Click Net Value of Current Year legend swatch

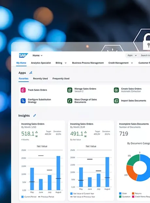click(x=71, y=194)
